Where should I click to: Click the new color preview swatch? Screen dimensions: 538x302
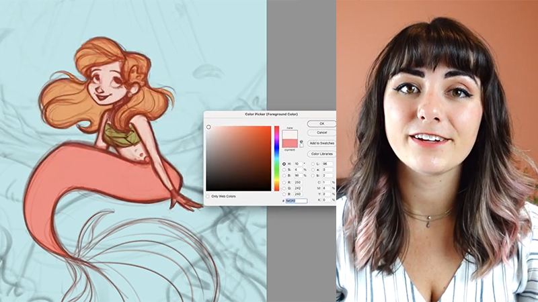291,135
